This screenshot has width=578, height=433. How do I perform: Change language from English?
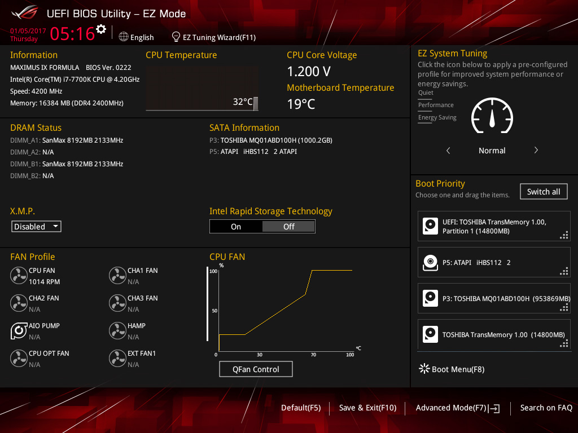(142, 37)
